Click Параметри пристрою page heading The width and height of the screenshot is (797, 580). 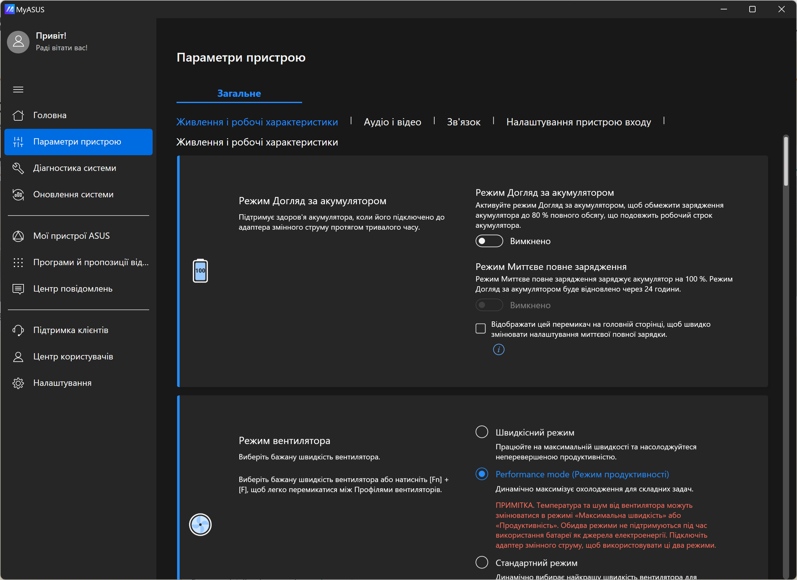pyautogui.click(x=241, y=57)
